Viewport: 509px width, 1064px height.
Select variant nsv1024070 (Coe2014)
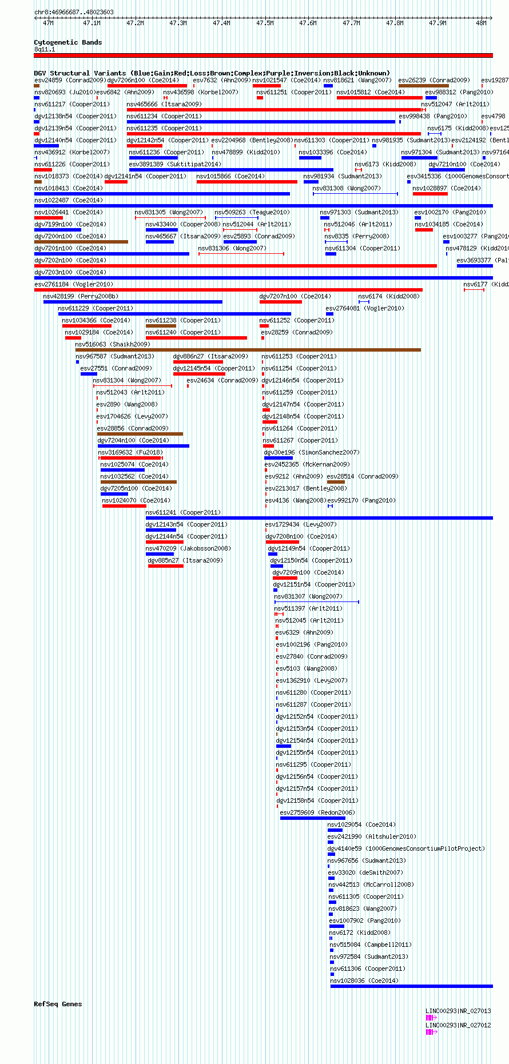[x=136, y=500]
